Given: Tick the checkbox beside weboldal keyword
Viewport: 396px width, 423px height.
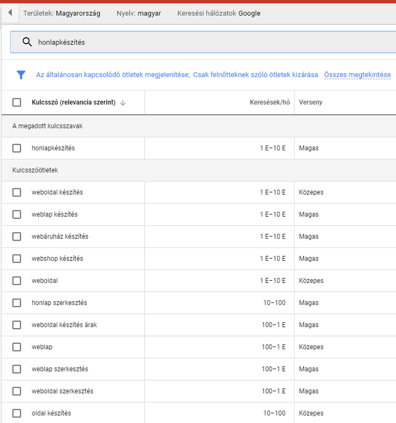Looking at the screenshot, I should click(x=17, y=281).
